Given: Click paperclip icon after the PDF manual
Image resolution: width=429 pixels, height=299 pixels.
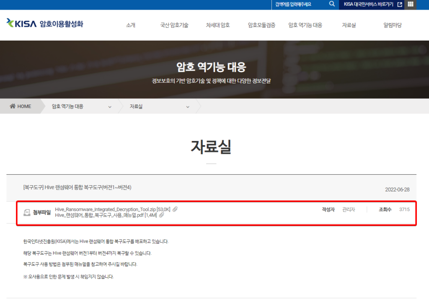Looking at the screenshot, I should (x=161, y=215).
